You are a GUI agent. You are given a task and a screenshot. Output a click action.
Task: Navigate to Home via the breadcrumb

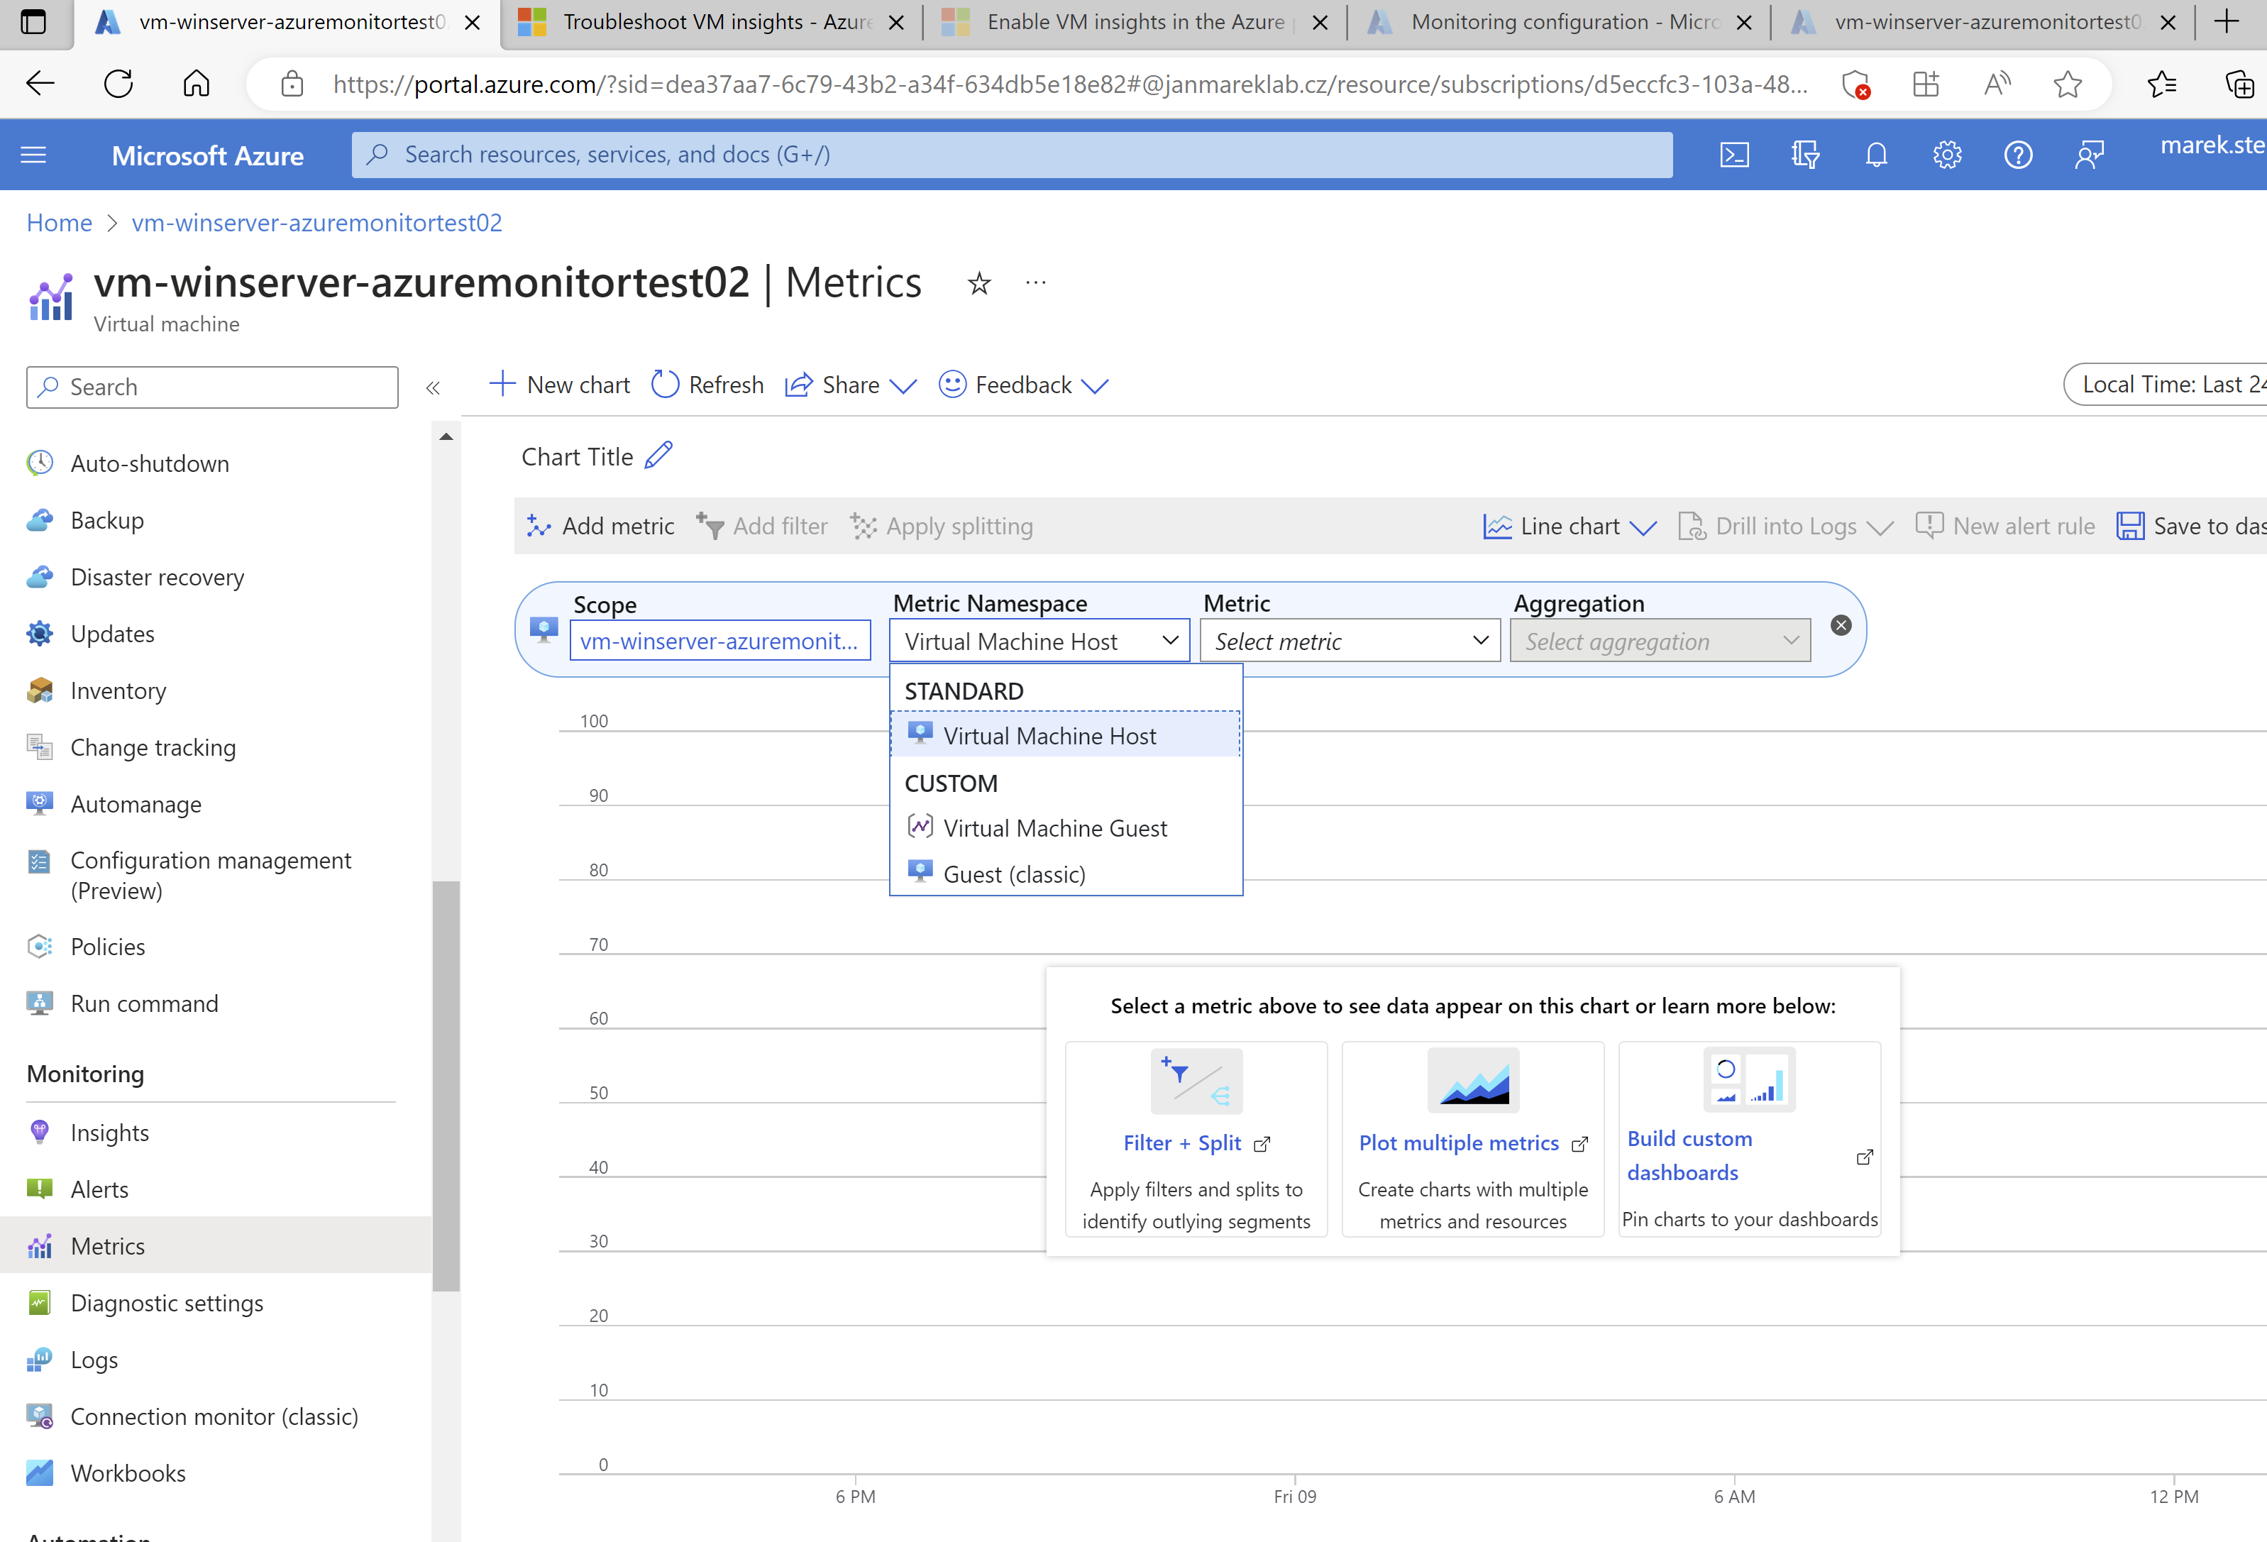coord(58,222)
